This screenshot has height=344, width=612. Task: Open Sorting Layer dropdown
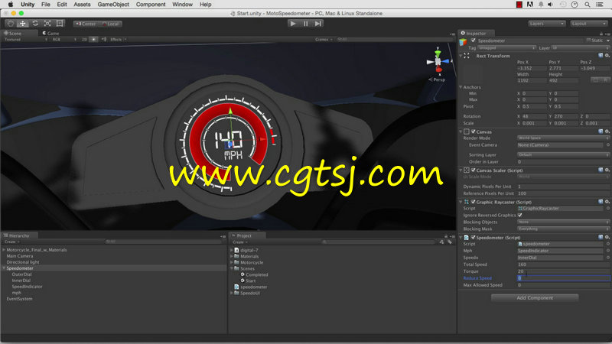(x=563, y=155)
